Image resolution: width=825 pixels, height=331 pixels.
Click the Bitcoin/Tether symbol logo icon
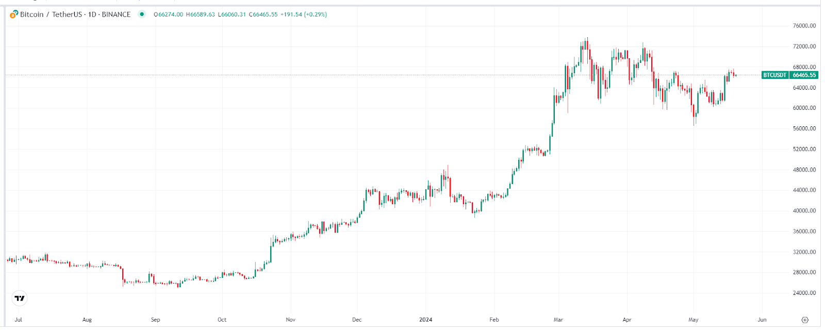click(x=14, y=14)
